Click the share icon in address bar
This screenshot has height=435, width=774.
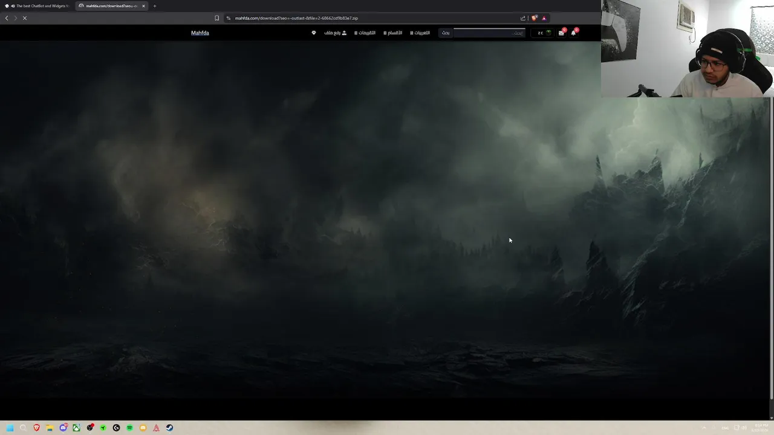click(523, 18)
